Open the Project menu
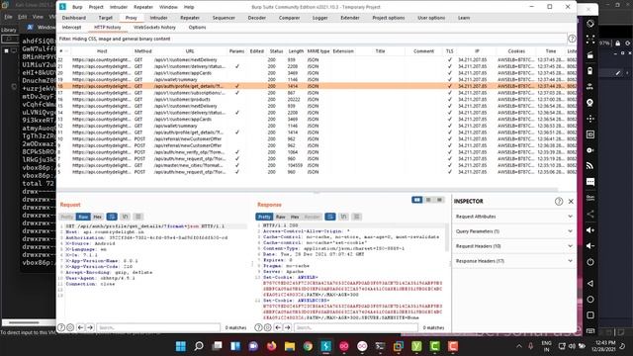 [96, 7]
